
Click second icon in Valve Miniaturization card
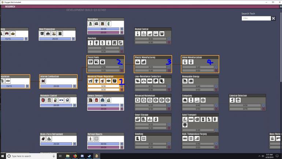tap(191, 62)
